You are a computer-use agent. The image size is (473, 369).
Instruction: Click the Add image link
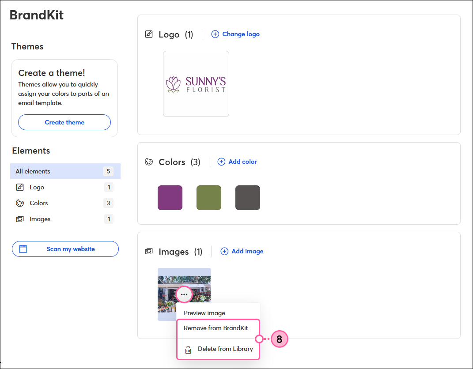click(x=242, y=251)
